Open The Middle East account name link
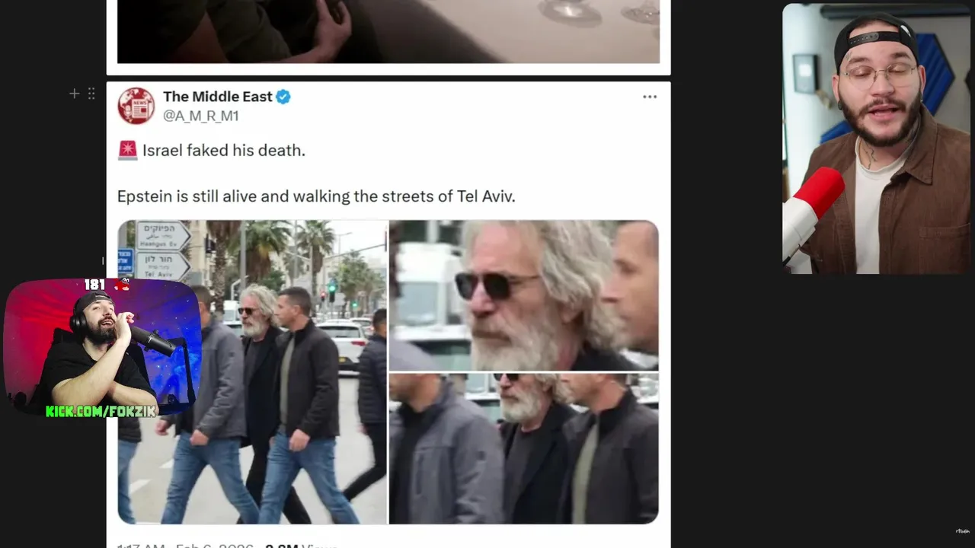The height and width of the screenshot is (548, 975). pos(217,97)
